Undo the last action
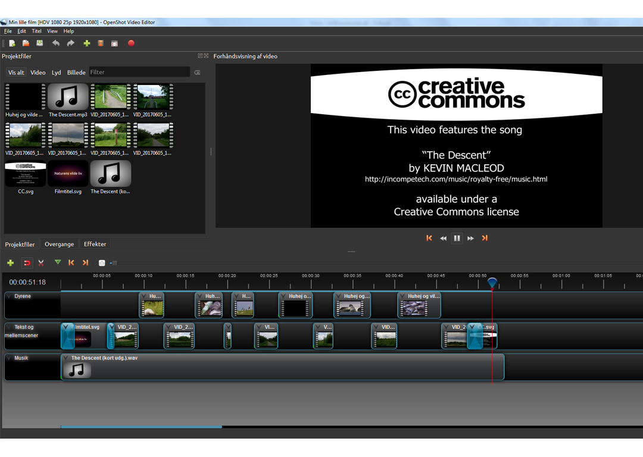 pos(56,43)
